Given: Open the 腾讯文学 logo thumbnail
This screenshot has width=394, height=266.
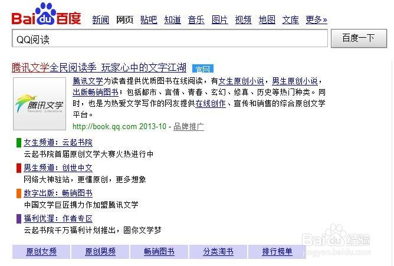Looking at the screenshot, I should (x=40, y=104).
